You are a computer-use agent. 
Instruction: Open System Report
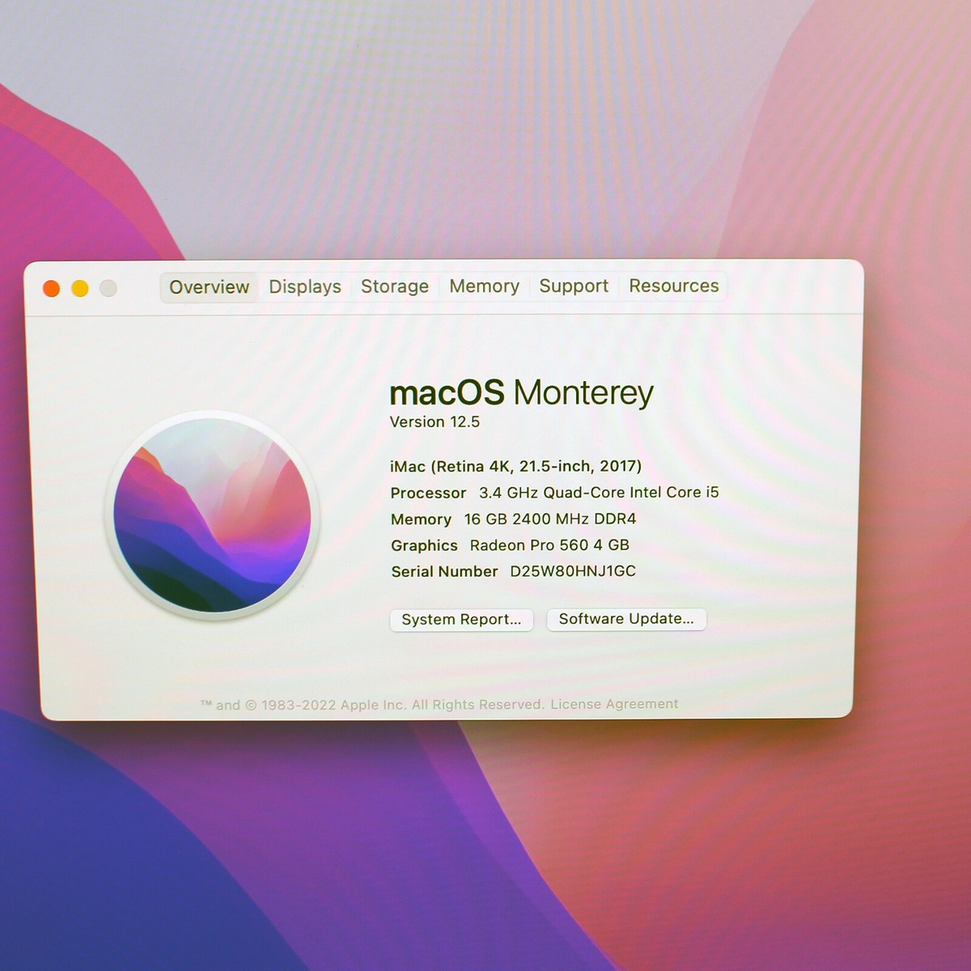click(461, 620)
